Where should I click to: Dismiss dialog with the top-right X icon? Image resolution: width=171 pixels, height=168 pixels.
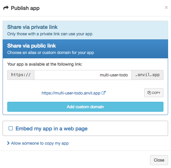coord(166,7)
